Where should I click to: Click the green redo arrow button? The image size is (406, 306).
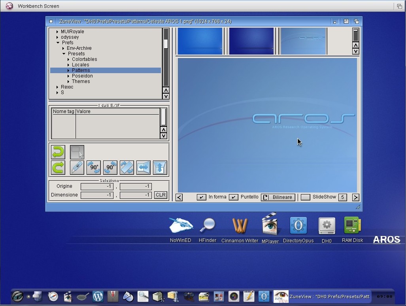click(58, 168)
